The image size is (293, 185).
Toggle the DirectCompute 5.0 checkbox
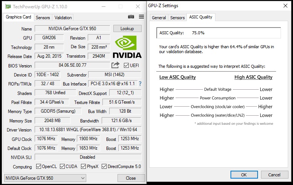tap(104, 166)
